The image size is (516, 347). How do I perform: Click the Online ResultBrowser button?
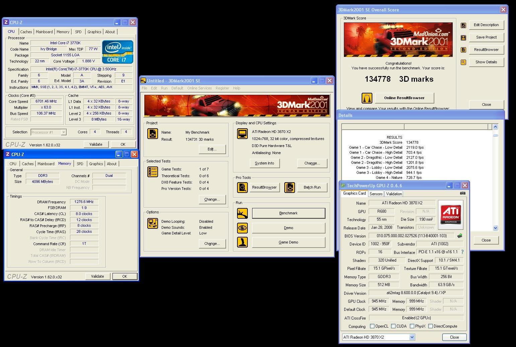coord(404,98)
